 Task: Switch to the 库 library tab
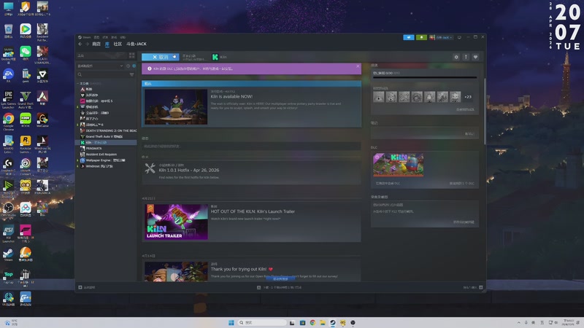(107, 44)
